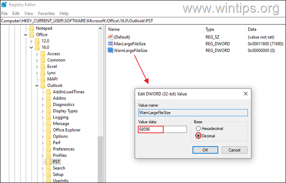Click the tree pane scrollbar thumb
This screenshot has height=183, width=286.
click(100, 159)
